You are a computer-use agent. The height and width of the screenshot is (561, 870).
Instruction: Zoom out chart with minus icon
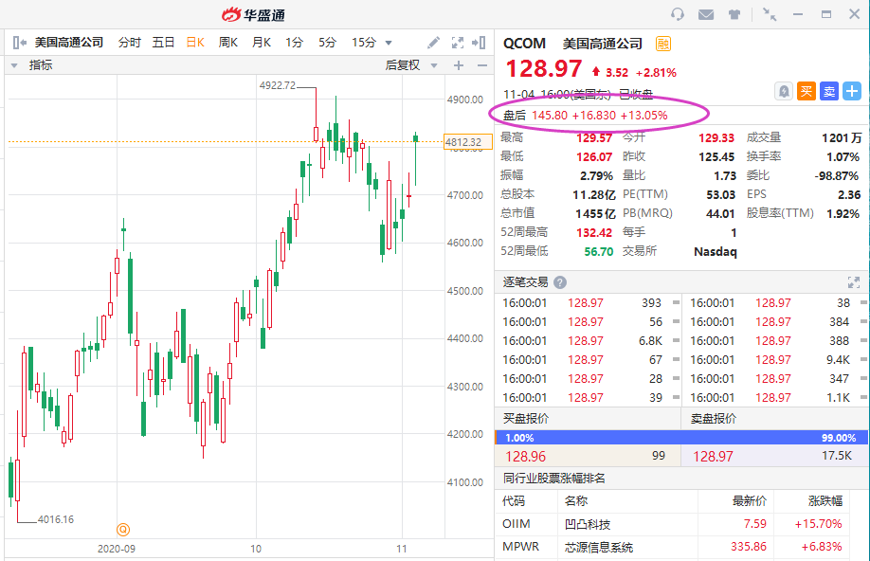pos(482,65)
